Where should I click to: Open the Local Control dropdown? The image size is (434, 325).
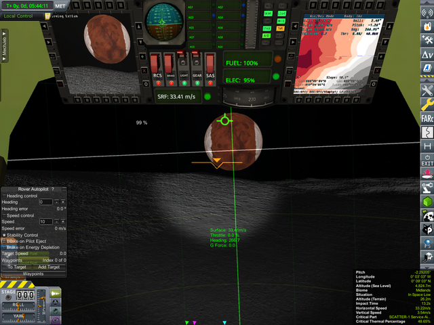[22, 16]
